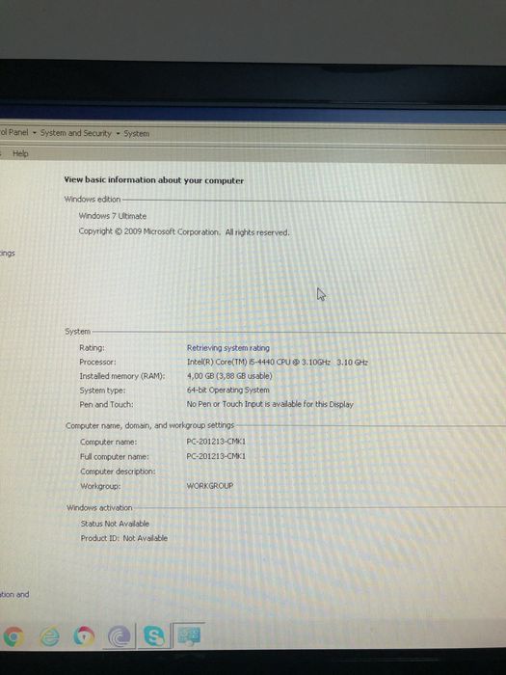
Task: Click the 4,00 GB installed memory value
Action: tap(229, 376)
